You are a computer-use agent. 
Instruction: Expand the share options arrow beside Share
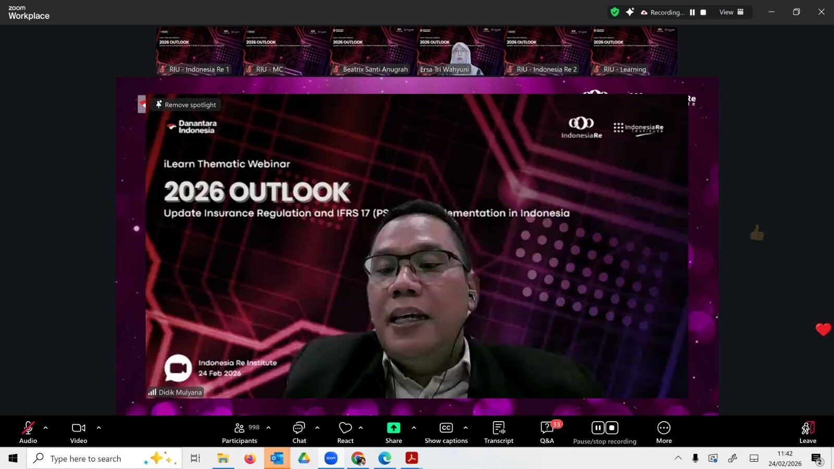tap(414, 428)
